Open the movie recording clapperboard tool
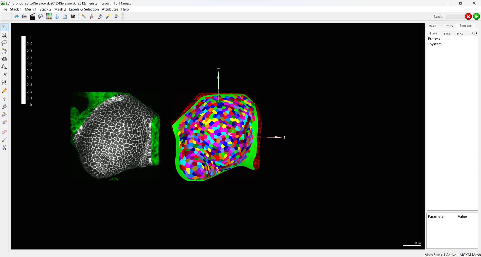Viewport: 481px width, 257px height. click(33, 16)
